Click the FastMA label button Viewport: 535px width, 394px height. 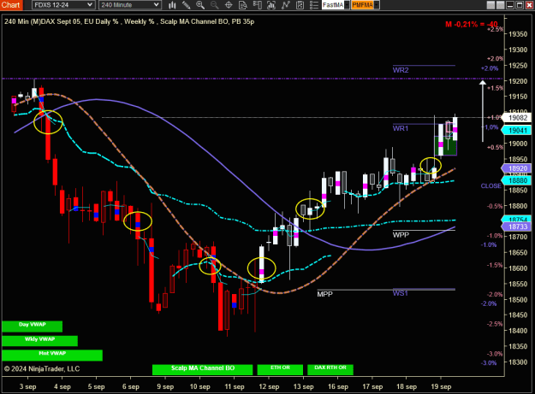point(333,5)
